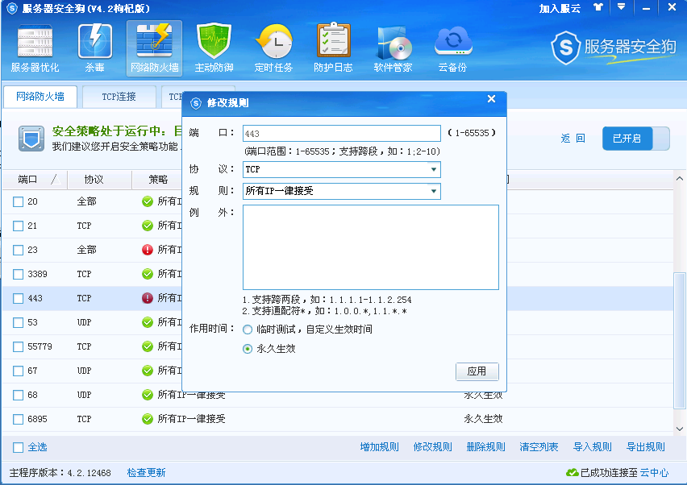
Task: Minimize the 服务器安全狗 window
Action: 646,8
